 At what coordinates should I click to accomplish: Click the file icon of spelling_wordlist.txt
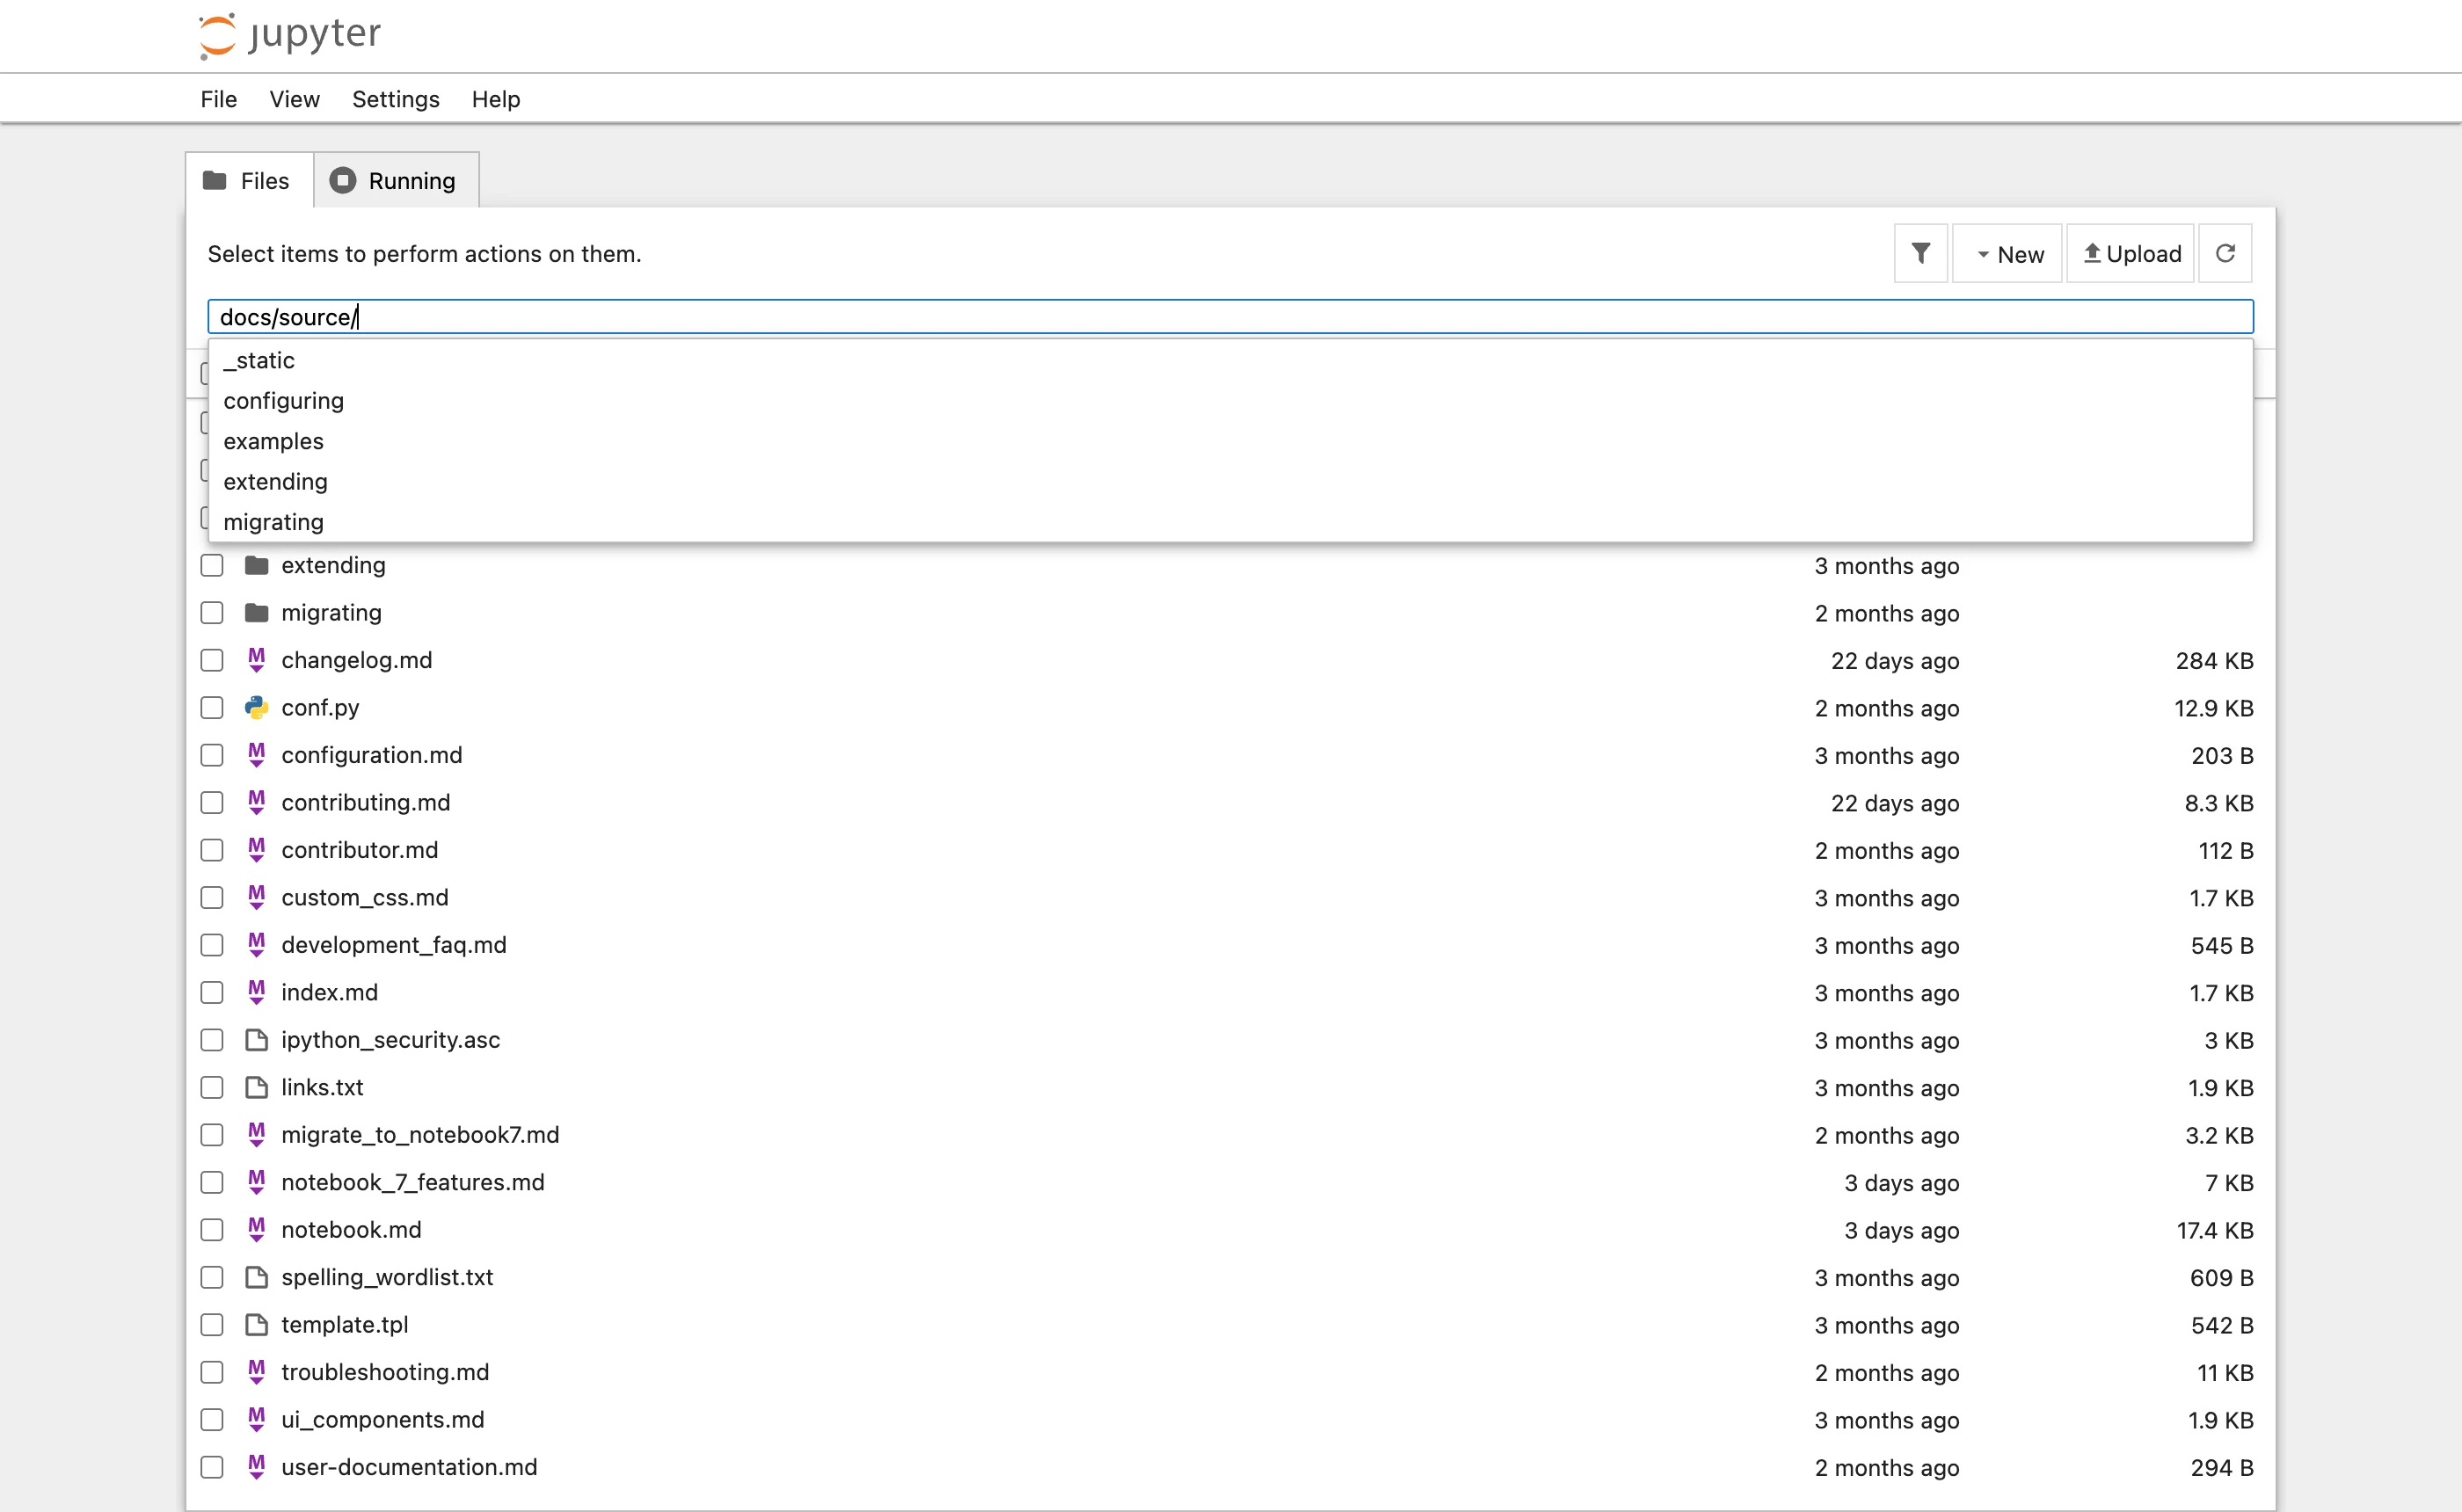click(x=257, y=1278)
